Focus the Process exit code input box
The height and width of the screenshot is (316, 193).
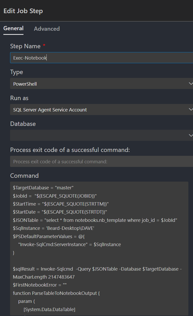point(101,161)
